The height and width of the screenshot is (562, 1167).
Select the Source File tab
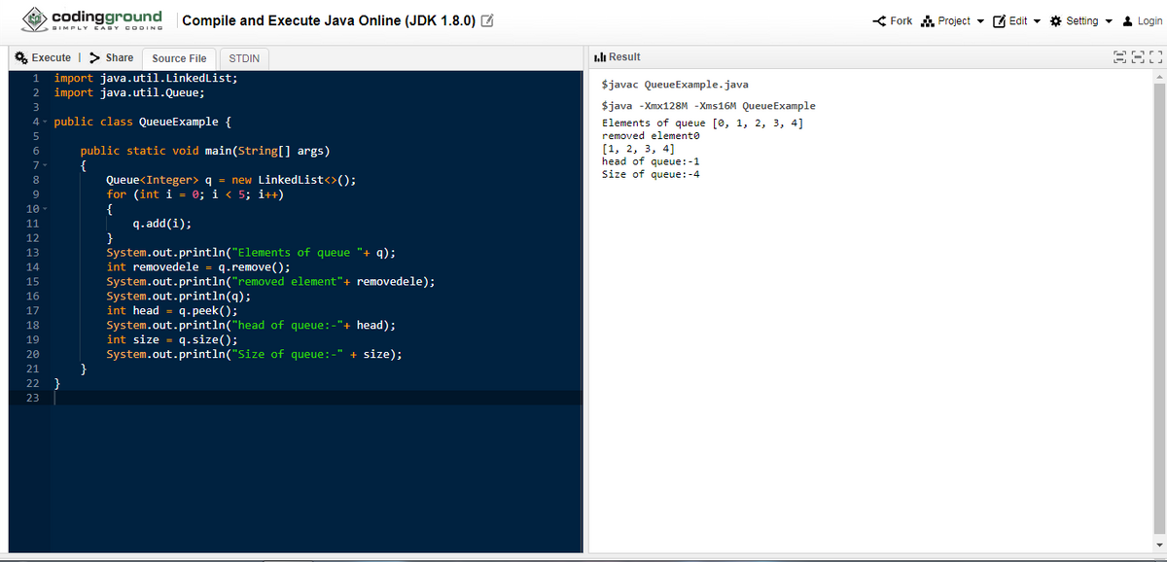pyautogui.click(x=179, y=57)
